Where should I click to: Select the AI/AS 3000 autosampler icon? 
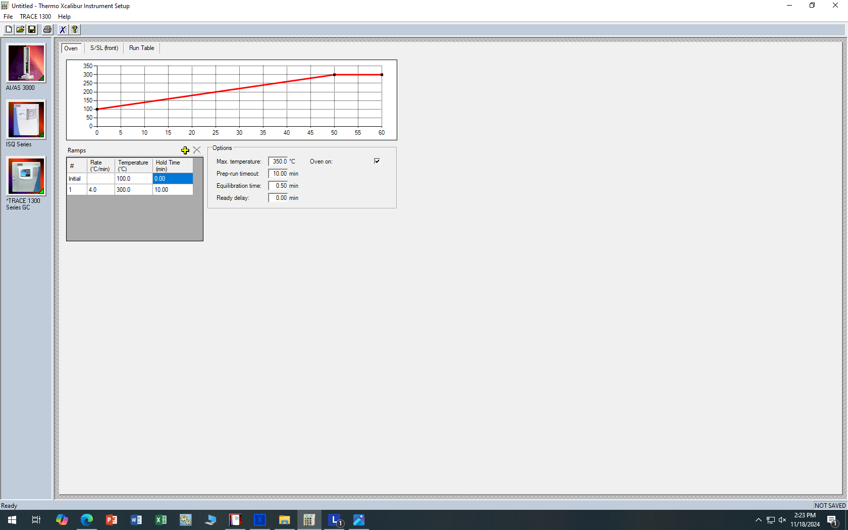[26, 63]
